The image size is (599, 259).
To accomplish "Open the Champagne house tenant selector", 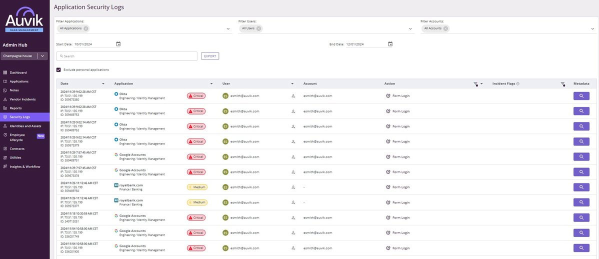I will click(43, 56).
